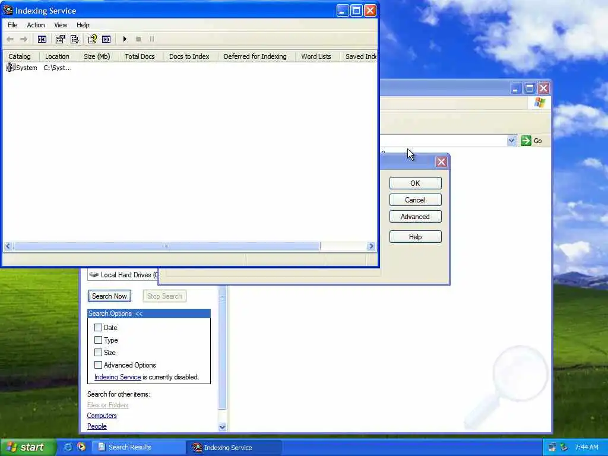Select the System catalog icon
Image resolution: width=608 pixels, height=456 pixels.
click(11, 68)
